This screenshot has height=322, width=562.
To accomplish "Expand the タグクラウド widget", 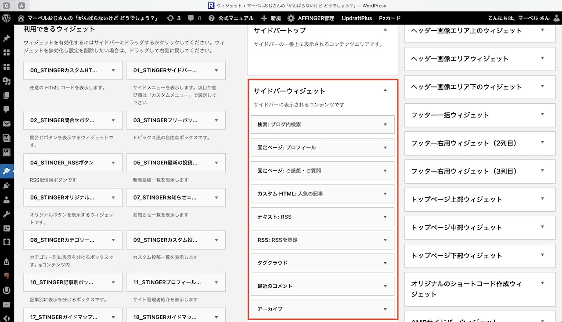I will click(385, 263).
